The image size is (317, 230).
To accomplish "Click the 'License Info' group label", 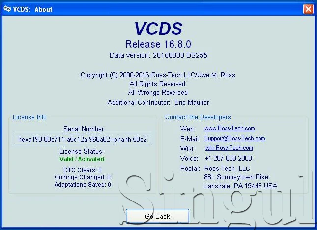I will tap(29, 117).
